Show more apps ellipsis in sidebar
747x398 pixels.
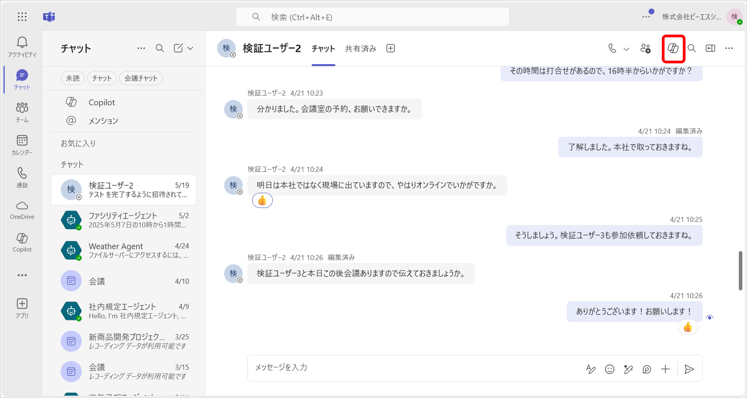pos(22,275)
